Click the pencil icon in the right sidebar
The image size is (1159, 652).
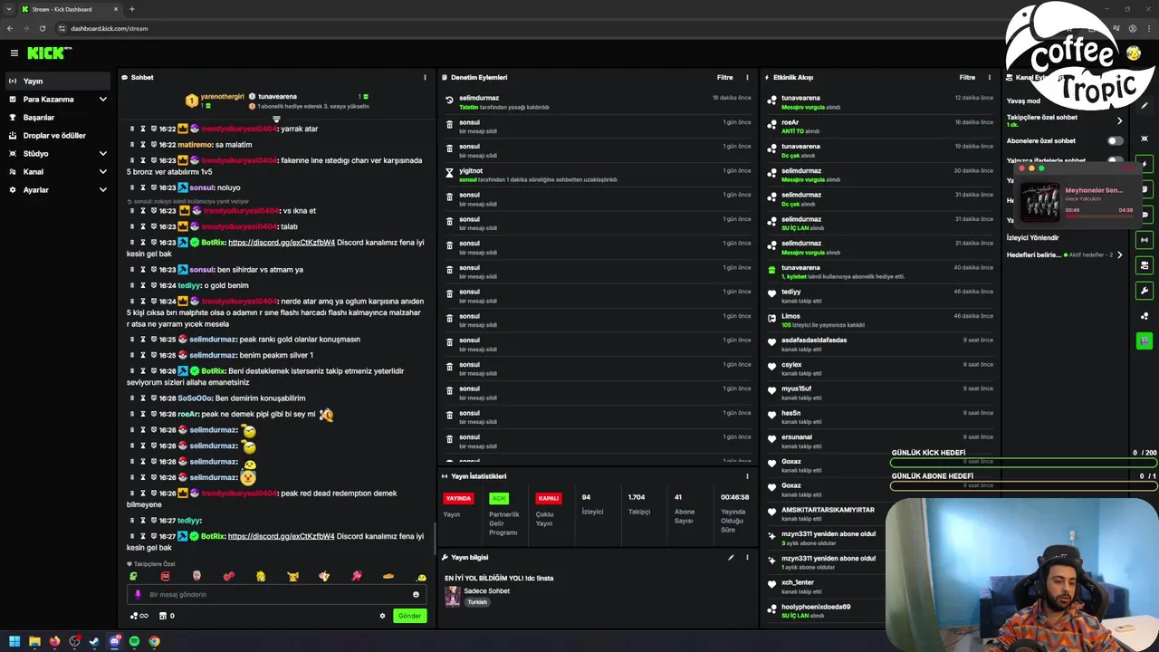(x=1145, y=105)
